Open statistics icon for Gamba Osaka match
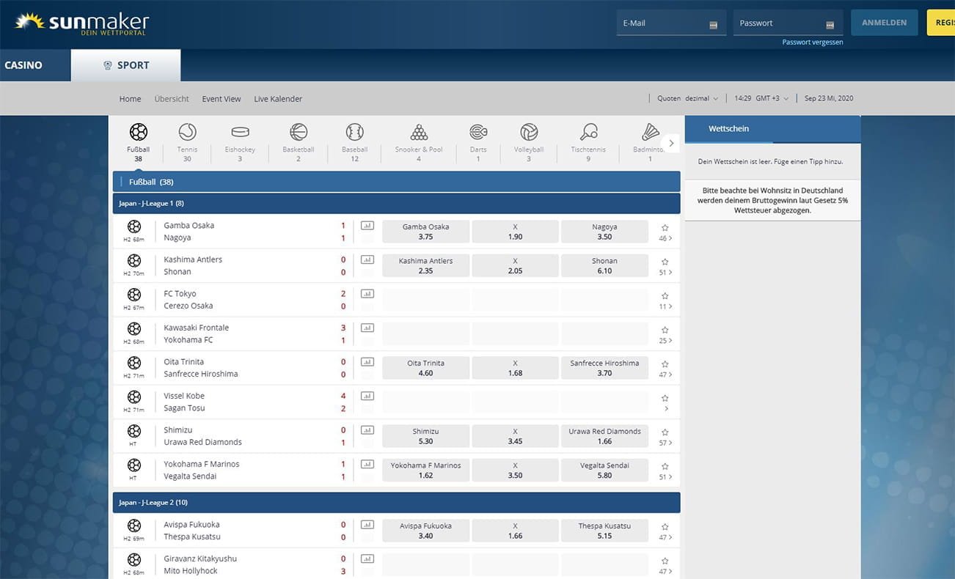 [x=367, y=226]
